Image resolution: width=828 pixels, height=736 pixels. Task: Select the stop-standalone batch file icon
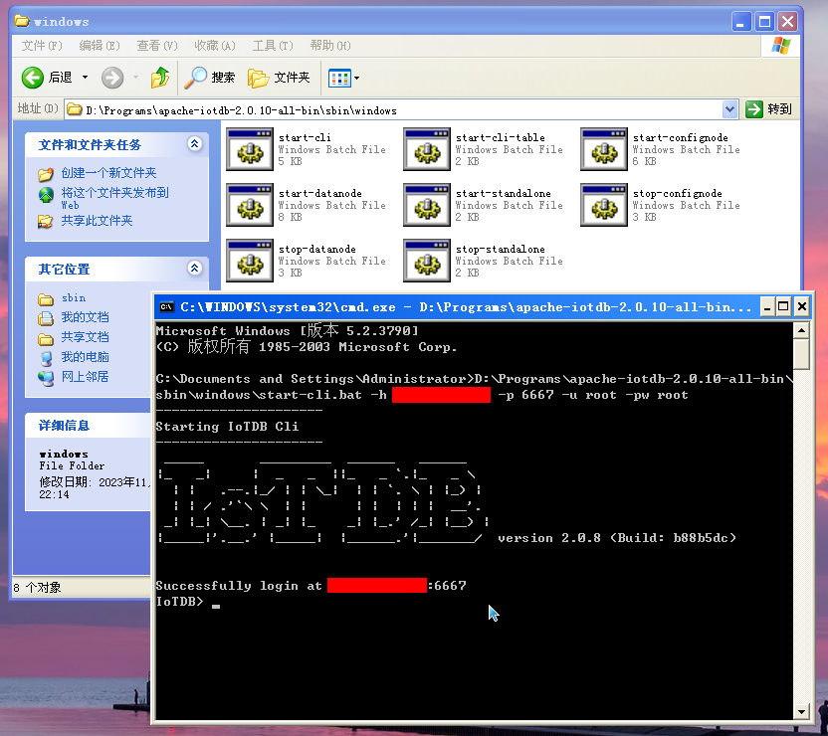click(x=427, y=261)
